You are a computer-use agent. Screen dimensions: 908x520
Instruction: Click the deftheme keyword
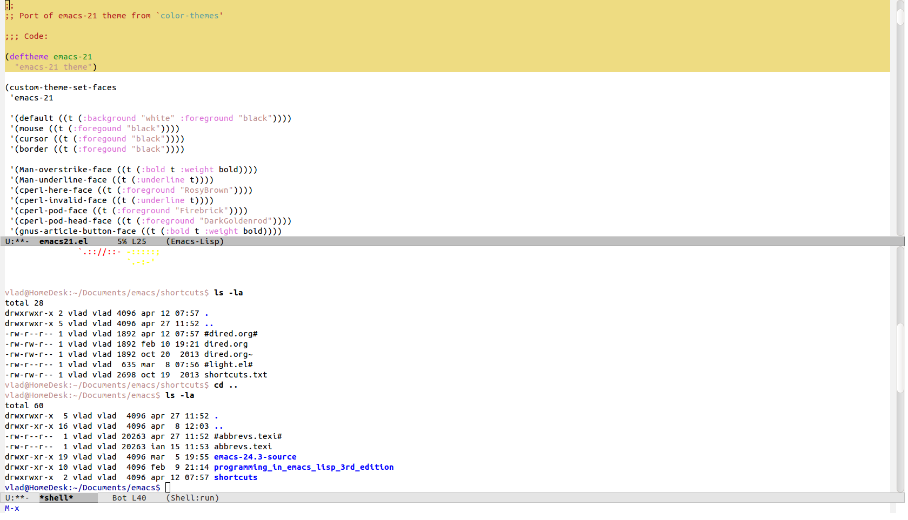(x=29, y=57)
